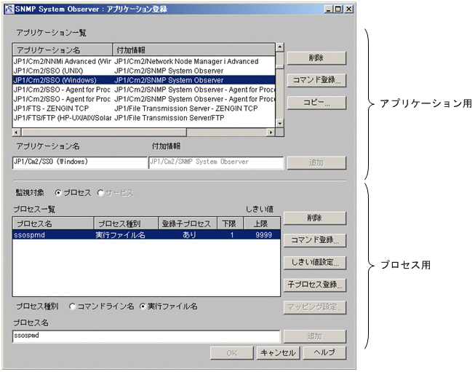Image resolution: width=475 pixels, height=372 pixels.
Task: Select JP1/Cm2/NNMi Advanced row
Action: [x=144, y=62]
